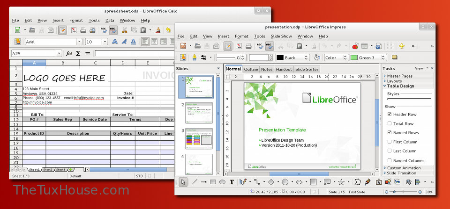The height and width of the screenshot is (209, 450).
Task: Click the Navigator star icon in Impress
Action: tap(402, 46)
